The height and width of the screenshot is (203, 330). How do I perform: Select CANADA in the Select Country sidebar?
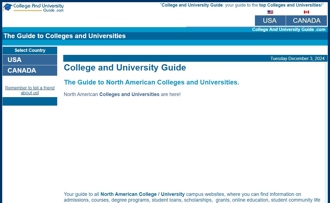[30, 71]
